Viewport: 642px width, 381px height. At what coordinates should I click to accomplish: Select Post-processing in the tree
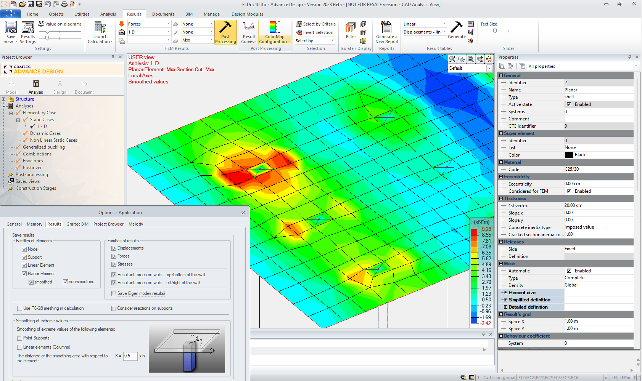[32, 174]
